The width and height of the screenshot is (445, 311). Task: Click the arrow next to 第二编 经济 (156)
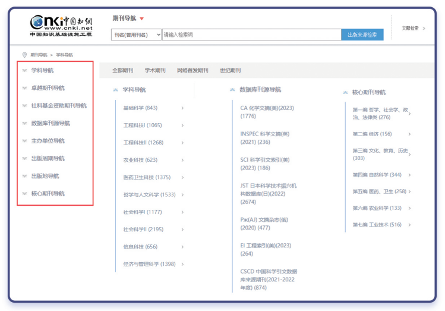[409, 134]
